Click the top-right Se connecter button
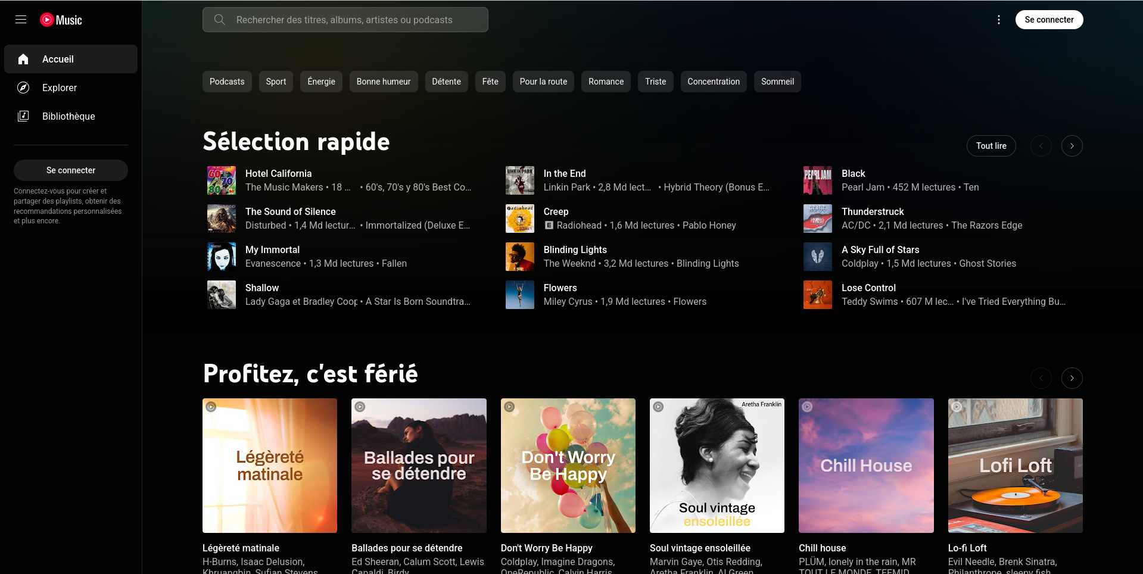 click(1049, 20)
